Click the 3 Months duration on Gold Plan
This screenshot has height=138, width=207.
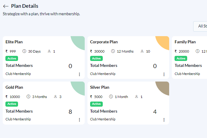coord(40,97)
